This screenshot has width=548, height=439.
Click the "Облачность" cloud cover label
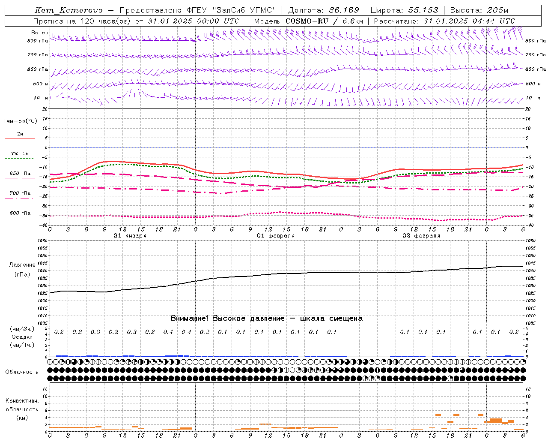click(22, 372)
